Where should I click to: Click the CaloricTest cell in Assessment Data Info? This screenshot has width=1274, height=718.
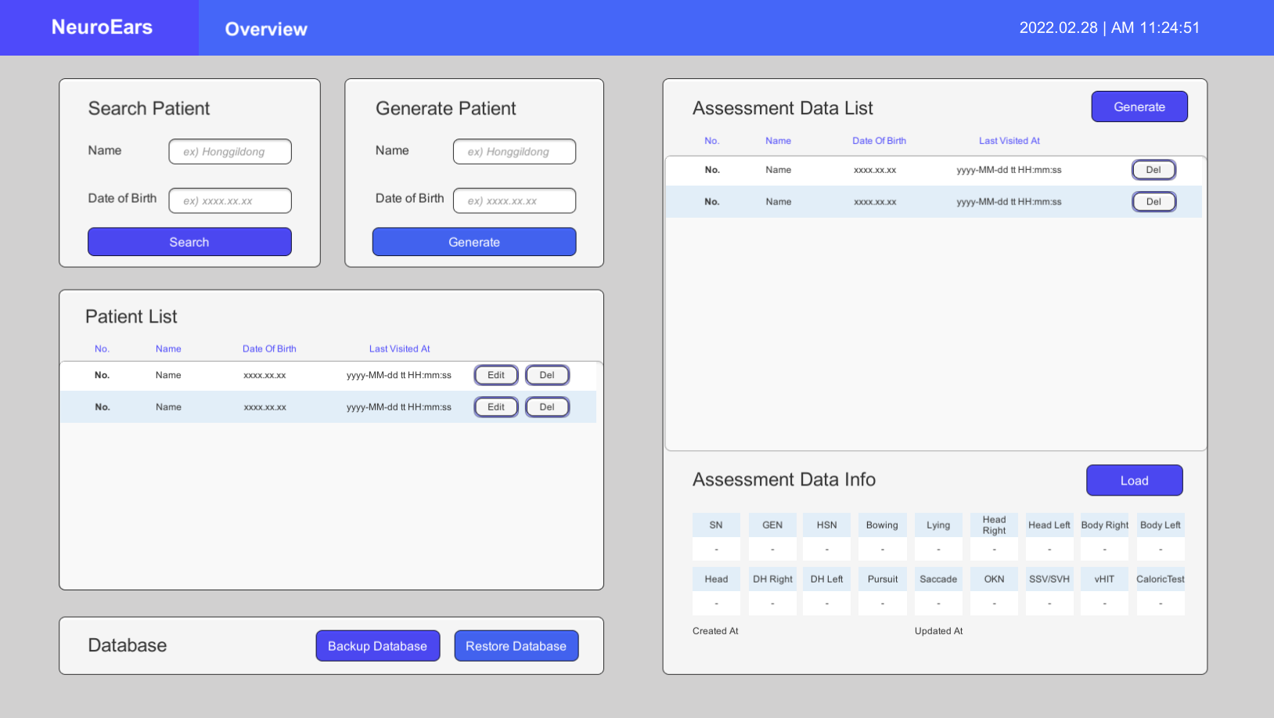(x=1161, y=603)
